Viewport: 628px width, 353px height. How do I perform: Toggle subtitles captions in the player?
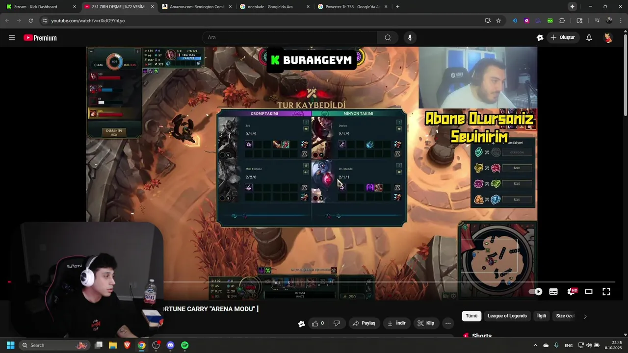click(553, 291)
